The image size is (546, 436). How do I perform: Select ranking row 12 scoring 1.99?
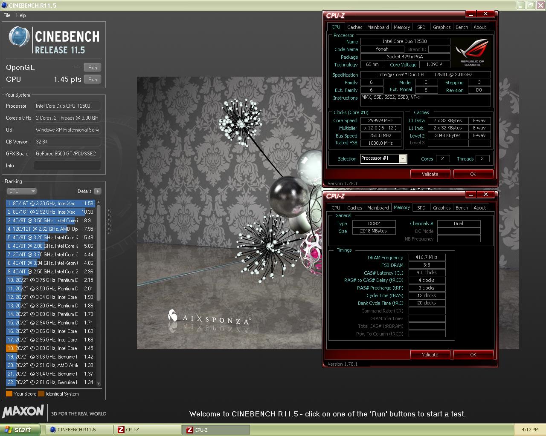click(50, 297)
